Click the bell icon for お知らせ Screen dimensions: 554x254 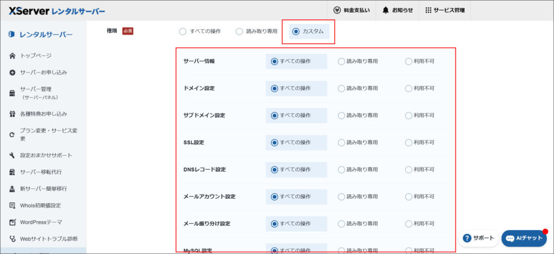[x=385, y=10]
